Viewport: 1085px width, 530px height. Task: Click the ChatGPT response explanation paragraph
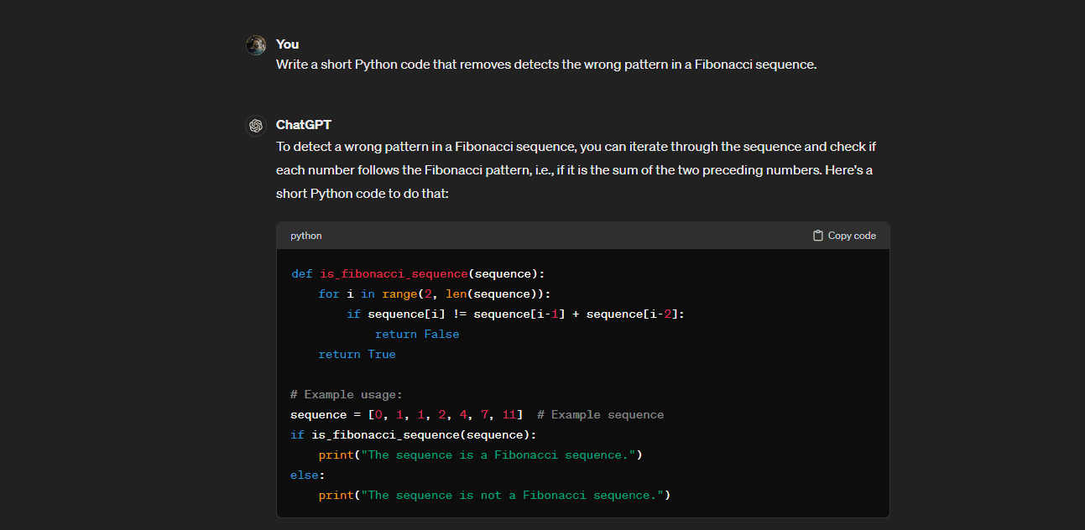576,170
